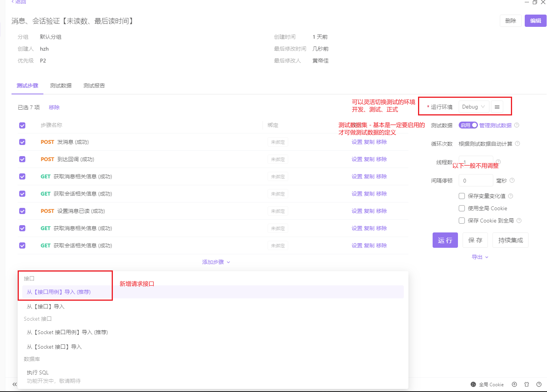Expand the 添加步骤 dropdown

[216, 262]
